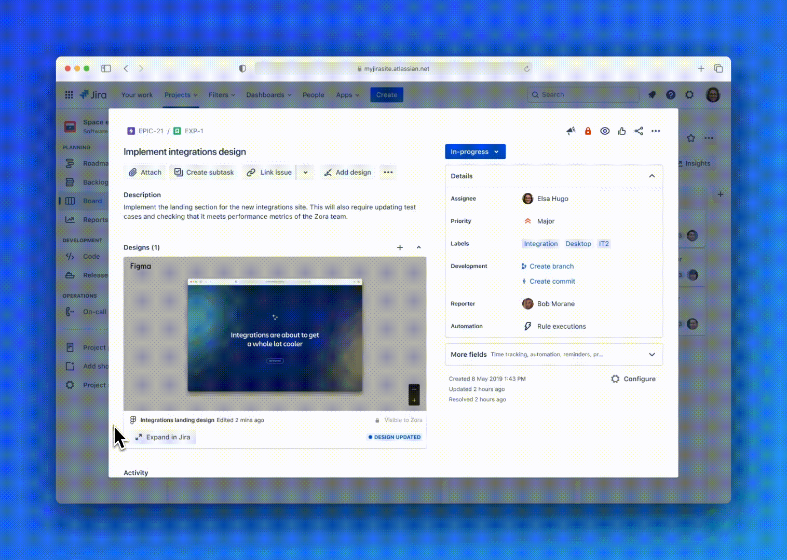Open the Jira app switcher grid
Image resolution: width=787 pixels, height=560 pixels.
coord(69,95)
